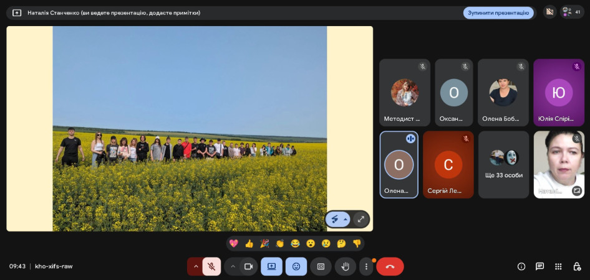Toggle closed captions
This screenshot has width=590, height=280.
(321, 266)
